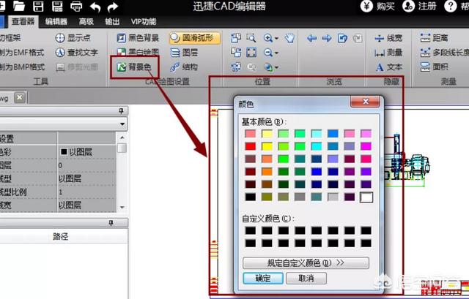Screen dimensions: 469x299
Task: Click 制为EMF格式 copy as EMF
Action: (x=22, y=53)
